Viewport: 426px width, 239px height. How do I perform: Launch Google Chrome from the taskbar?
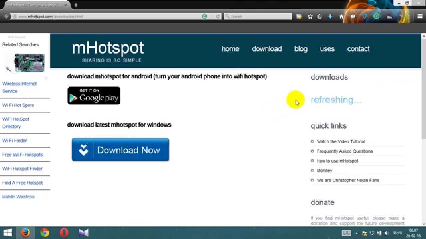(45, 233)
